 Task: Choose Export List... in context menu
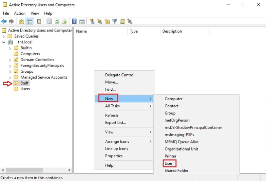[124, 123]
